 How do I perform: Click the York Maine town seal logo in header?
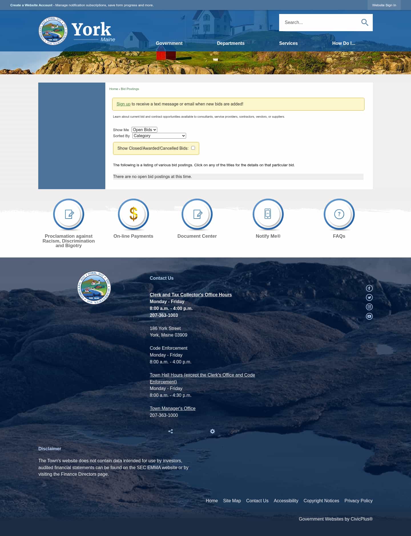tap(53, 31)
